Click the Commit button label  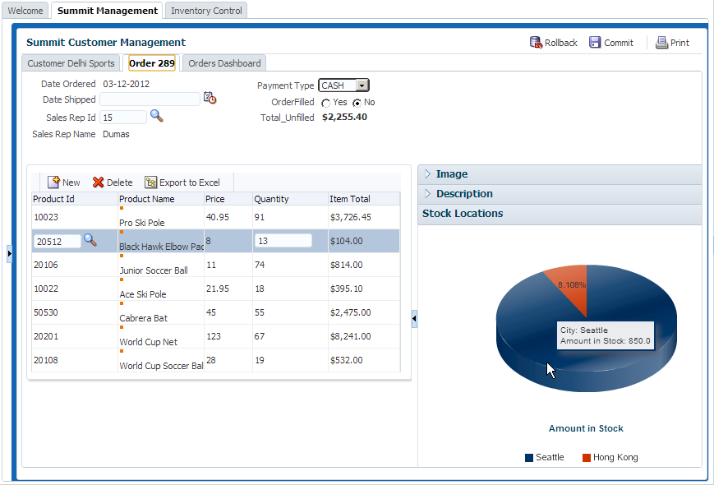pyautogui.click(x=619, y=43)
